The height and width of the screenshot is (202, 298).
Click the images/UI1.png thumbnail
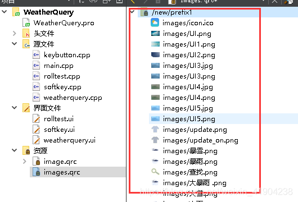[x=155, y=44]
